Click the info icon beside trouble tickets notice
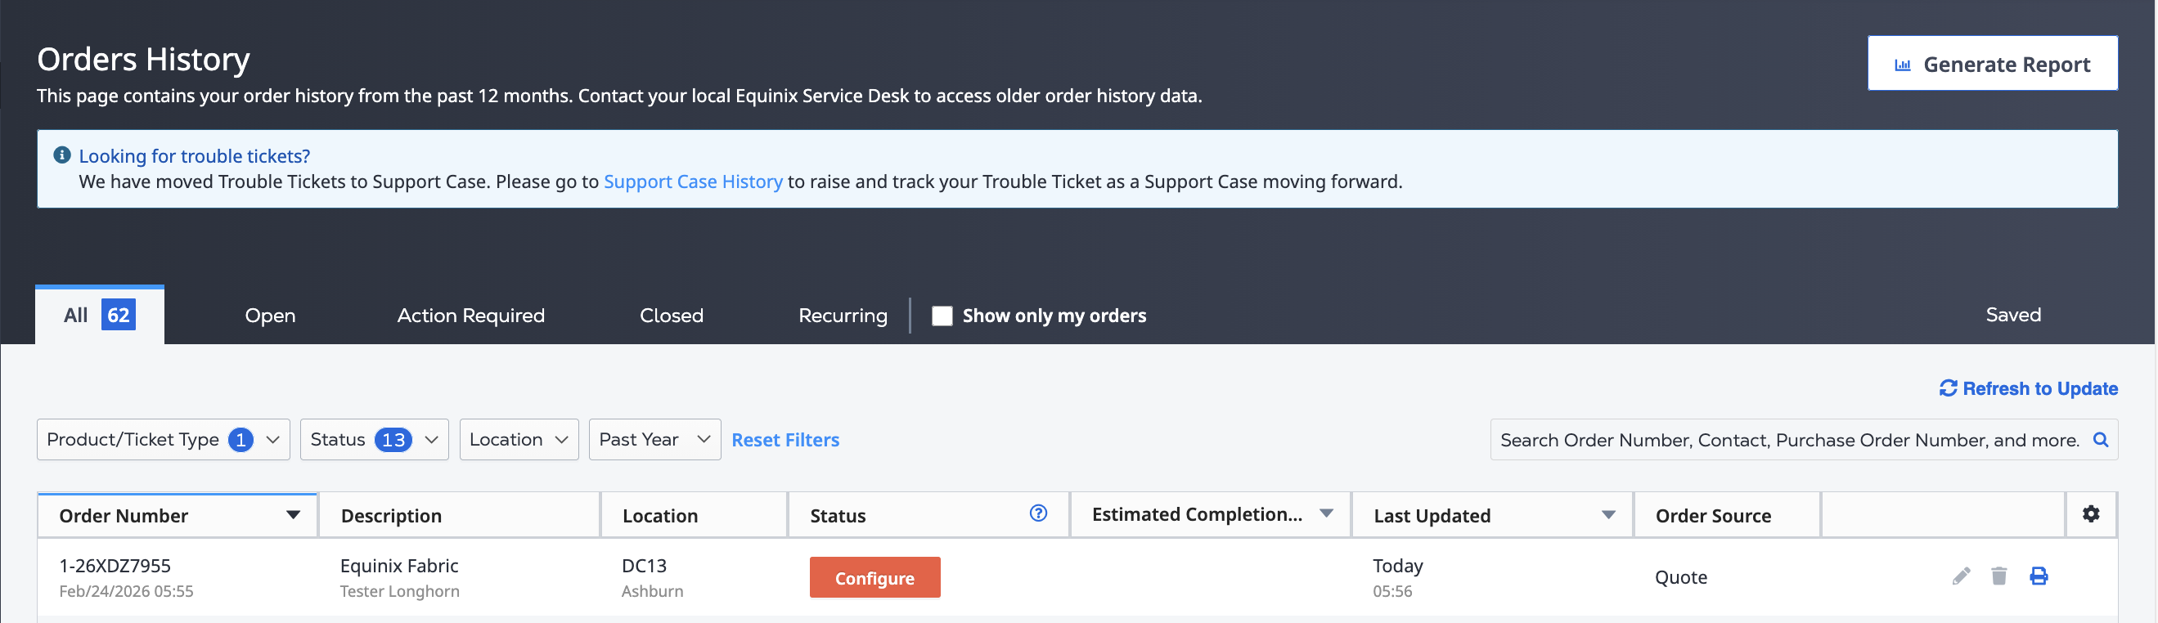Screen dimensions: 2158x623 (62, 155)
